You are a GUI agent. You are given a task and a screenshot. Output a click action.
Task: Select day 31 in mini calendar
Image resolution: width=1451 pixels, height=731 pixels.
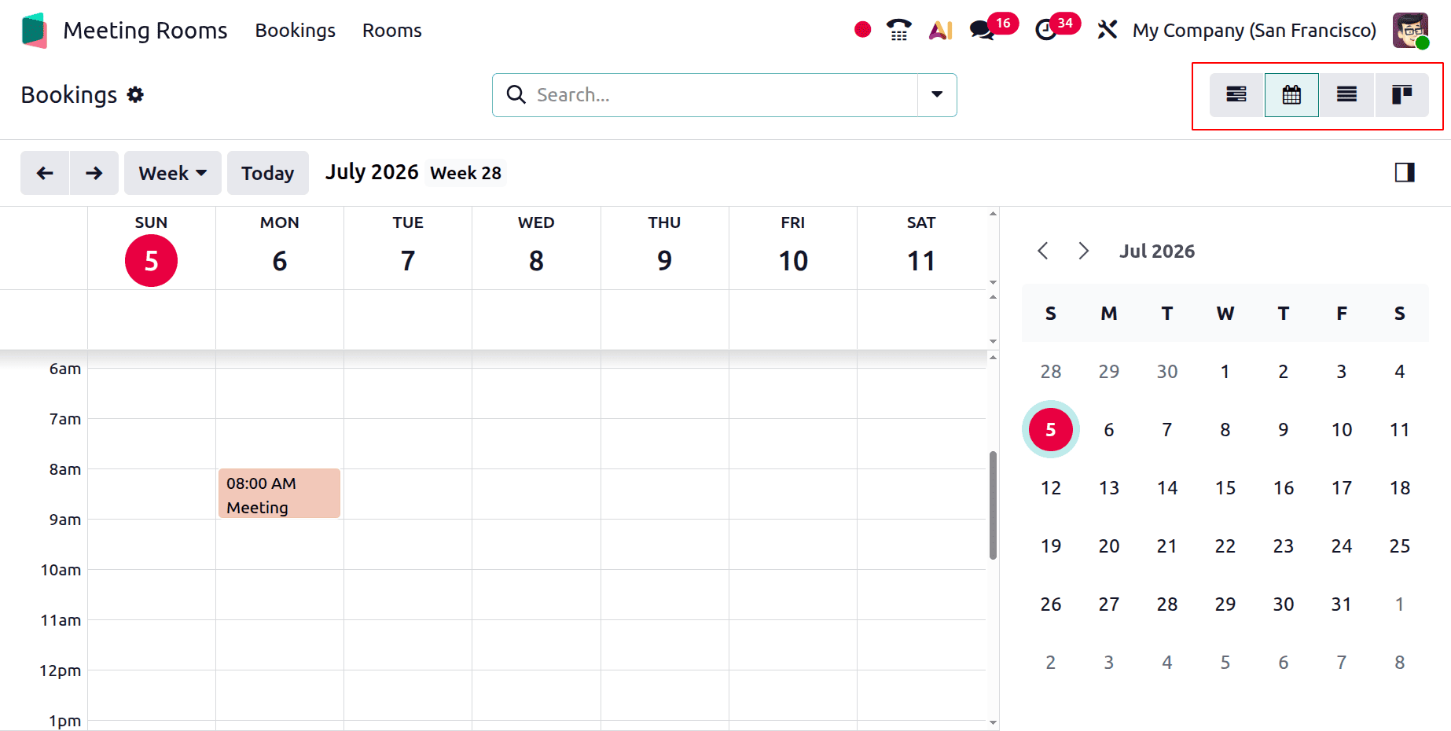[x=1342, y=604]
